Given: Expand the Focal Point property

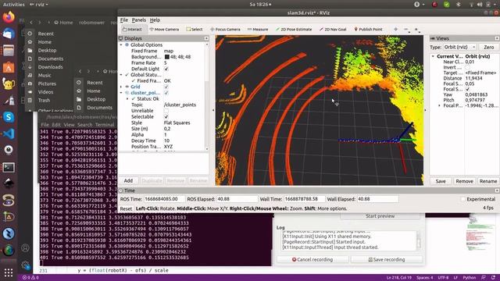Looking at the screenshot, I should coord(439,105).
